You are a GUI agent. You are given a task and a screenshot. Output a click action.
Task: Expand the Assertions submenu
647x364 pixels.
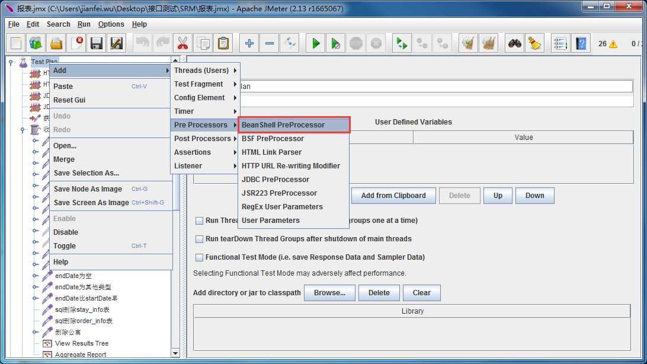[204, 152]
